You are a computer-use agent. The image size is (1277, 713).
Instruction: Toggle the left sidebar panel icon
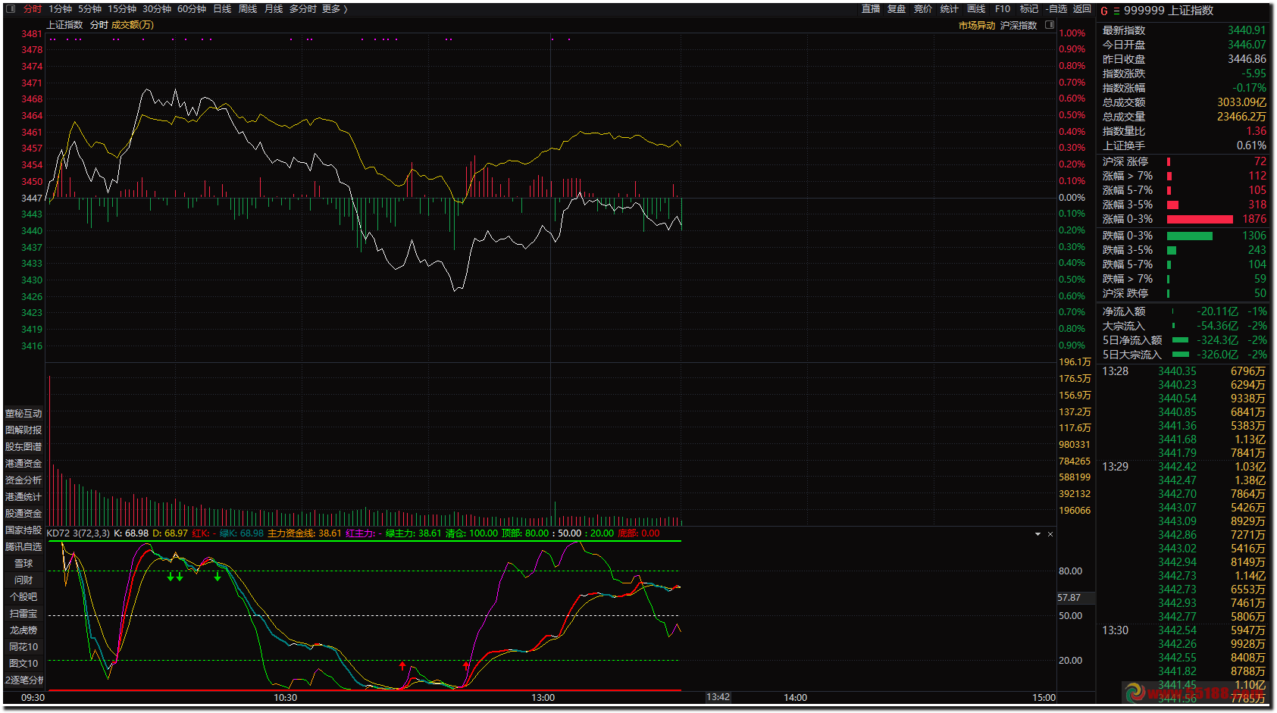pyautogui.click(x=11, y=9)
